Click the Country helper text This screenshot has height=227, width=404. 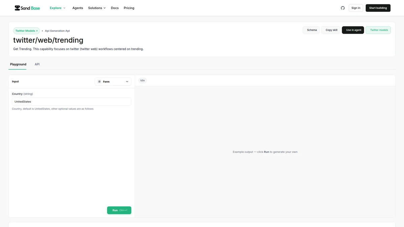click(53, 109)
